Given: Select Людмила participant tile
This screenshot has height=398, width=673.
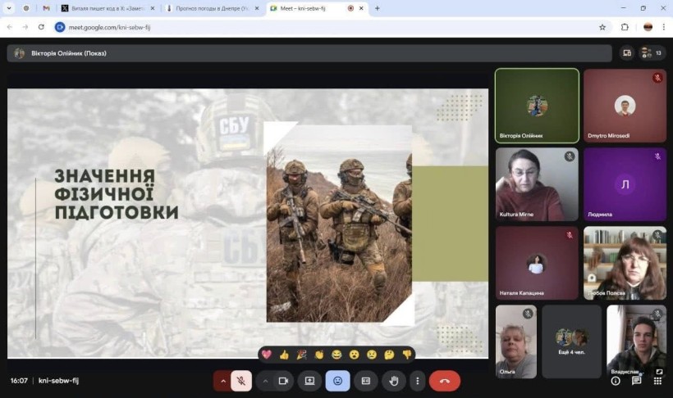Looking at the screenshot, I should pyautogui.click(x=625, y=184).
